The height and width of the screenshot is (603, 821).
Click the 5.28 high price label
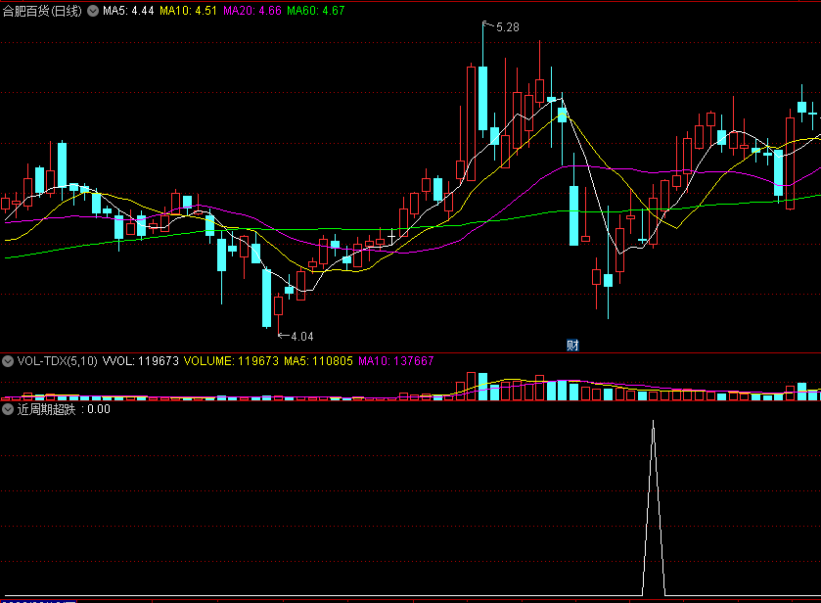(x=507, y=27)
